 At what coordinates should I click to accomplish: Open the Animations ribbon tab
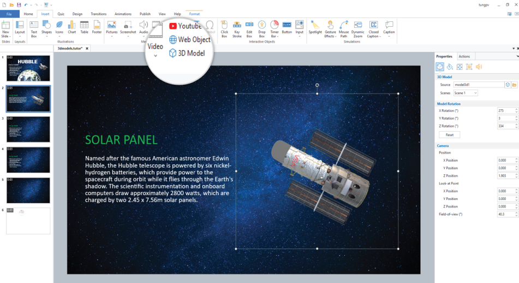(x=123, y=14)
